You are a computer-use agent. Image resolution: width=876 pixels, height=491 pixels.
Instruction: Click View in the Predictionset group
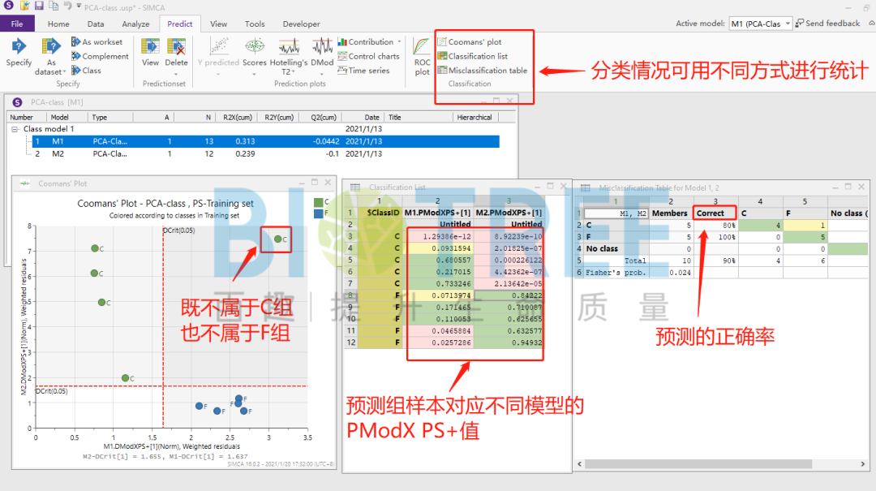click(x=150, y=50)
